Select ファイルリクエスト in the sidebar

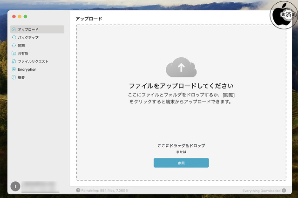tap(37, 61)
